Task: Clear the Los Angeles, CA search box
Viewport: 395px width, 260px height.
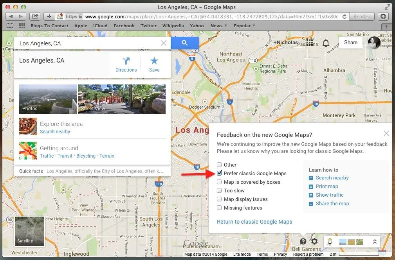Action: click(x=164, y=43)
